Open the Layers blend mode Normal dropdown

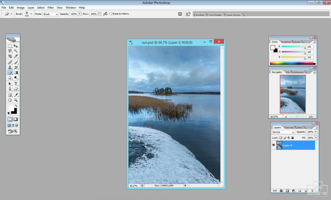(x=283, y=132)
